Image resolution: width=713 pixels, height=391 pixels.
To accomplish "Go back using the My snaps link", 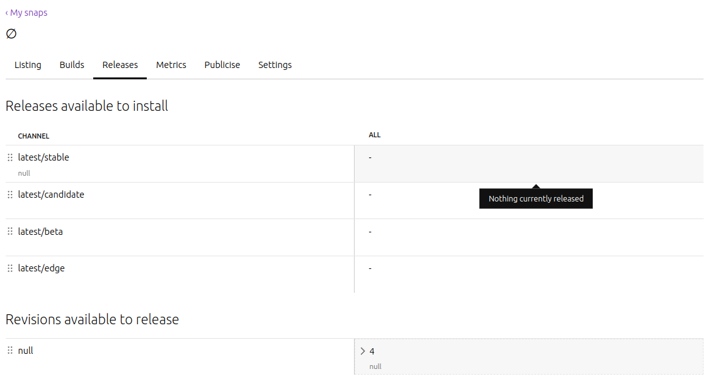I will [x=26, y=12].
